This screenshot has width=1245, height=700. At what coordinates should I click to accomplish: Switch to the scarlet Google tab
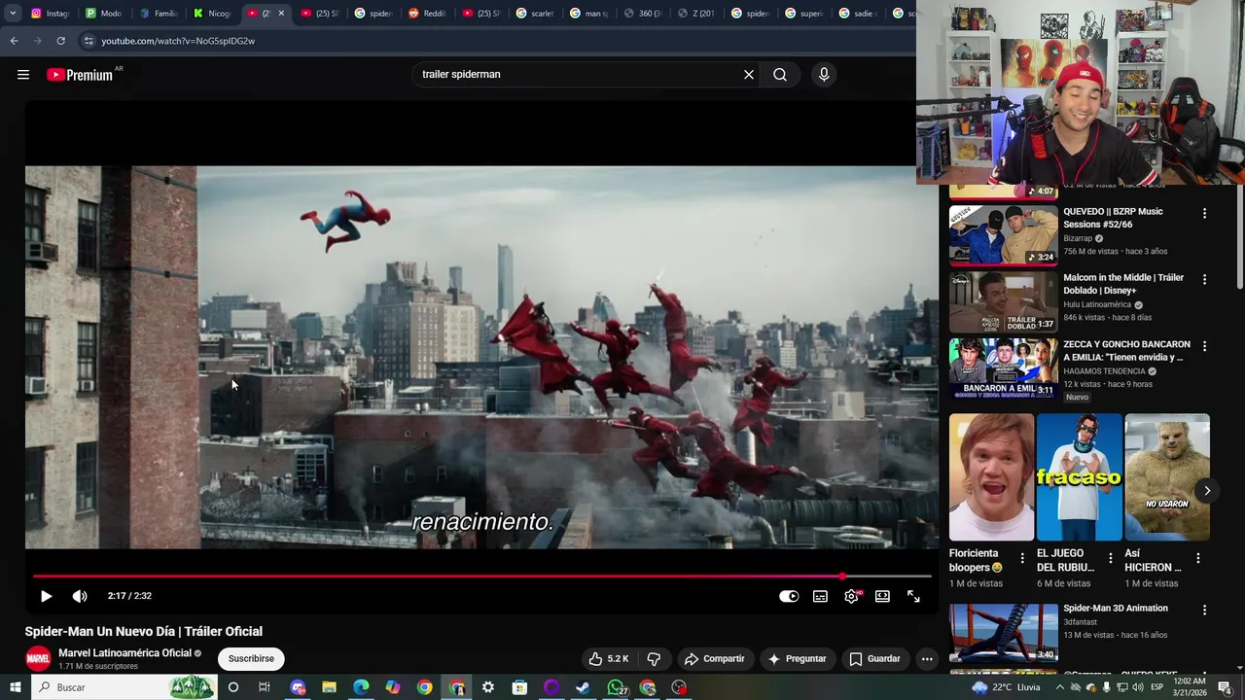click(534, 14)
